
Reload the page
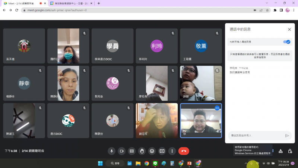pyautogui.click(x=17, y=10)
